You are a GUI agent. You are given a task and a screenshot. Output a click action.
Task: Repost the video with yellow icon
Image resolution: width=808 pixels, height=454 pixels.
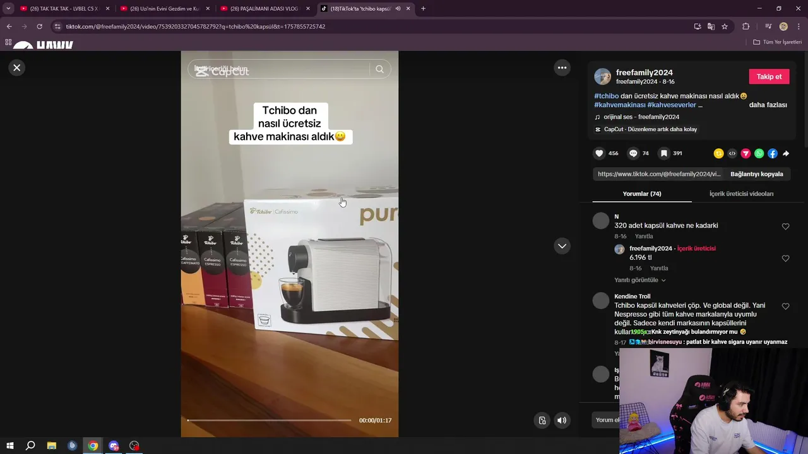[x=718, y=153]
